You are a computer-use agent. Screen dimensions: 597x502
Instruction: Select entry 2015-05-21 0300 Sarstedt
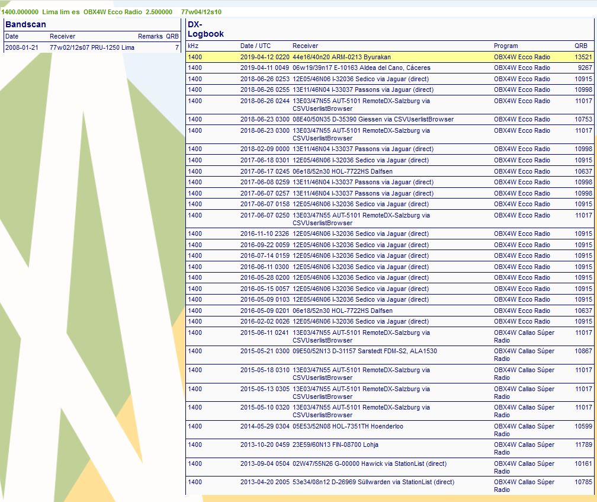390,355
